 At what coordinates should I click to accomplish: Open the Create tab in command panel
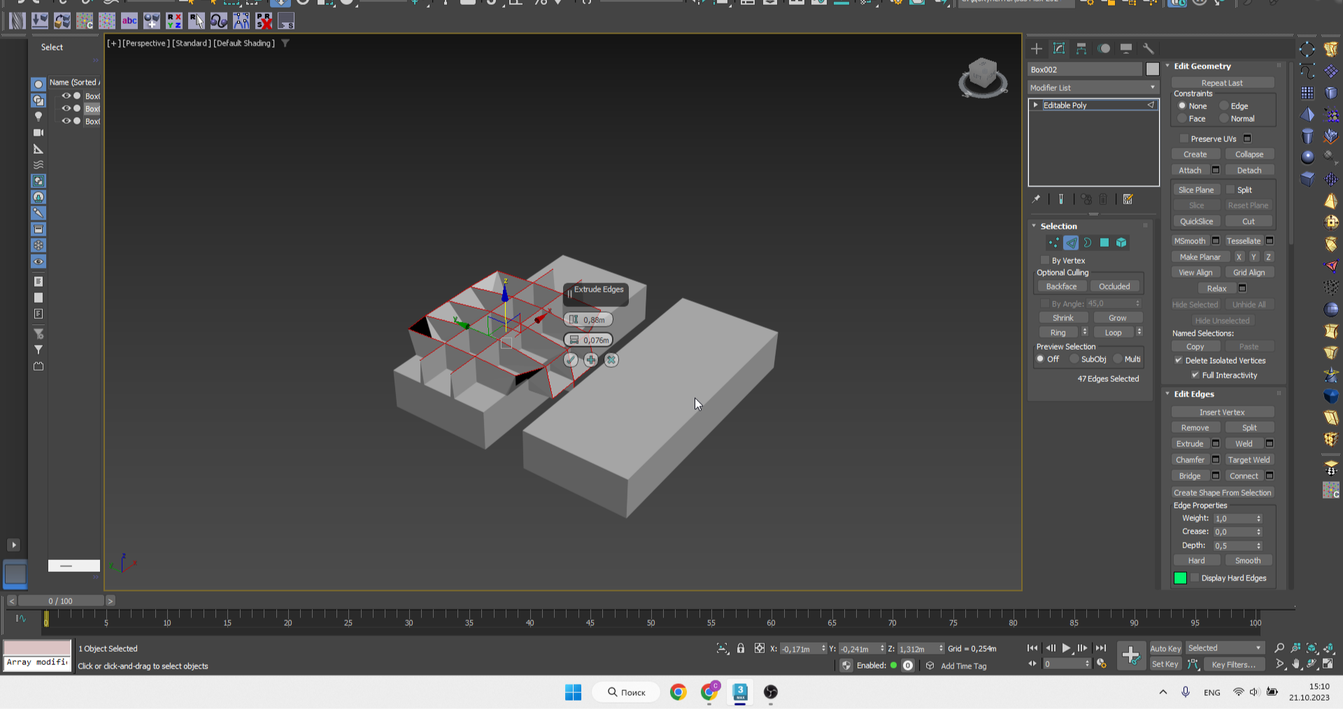(1036, 48)
